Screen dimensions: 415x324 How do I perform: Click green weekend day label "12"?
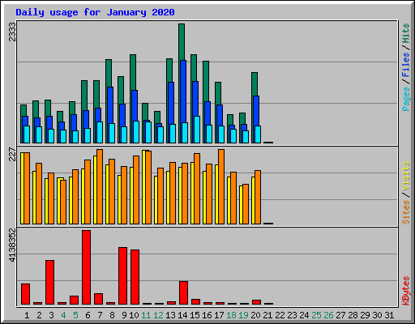158,315
